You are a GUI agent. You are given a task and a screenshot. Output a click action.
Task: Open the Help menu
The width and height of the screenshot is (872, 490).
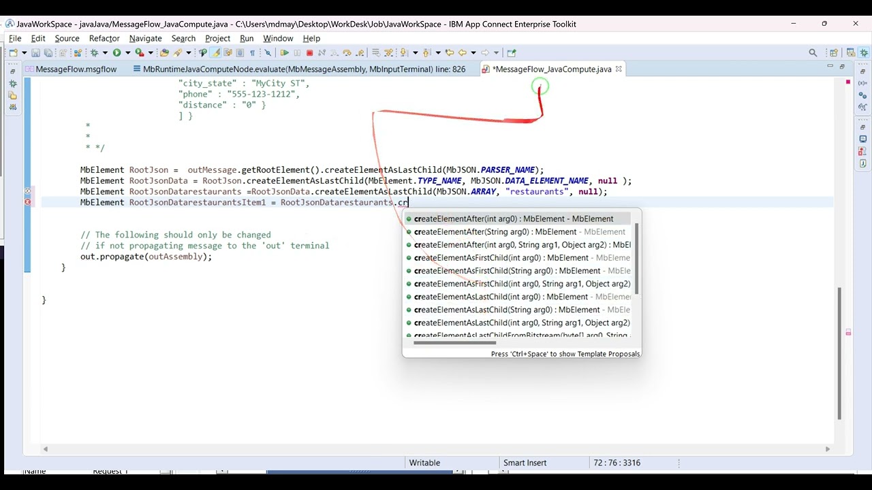point(311,38)
